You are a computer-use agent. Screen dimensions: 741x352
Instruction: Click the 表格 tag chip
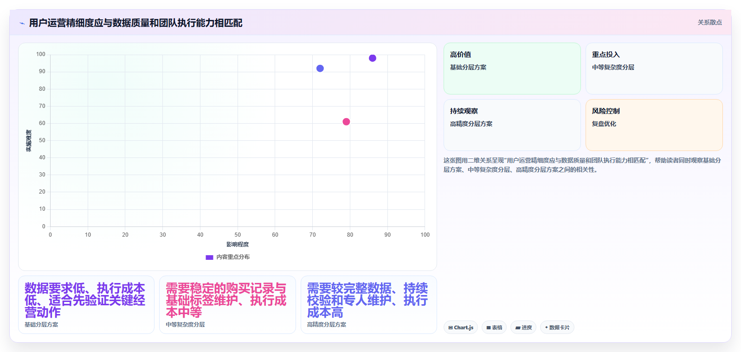494,327
